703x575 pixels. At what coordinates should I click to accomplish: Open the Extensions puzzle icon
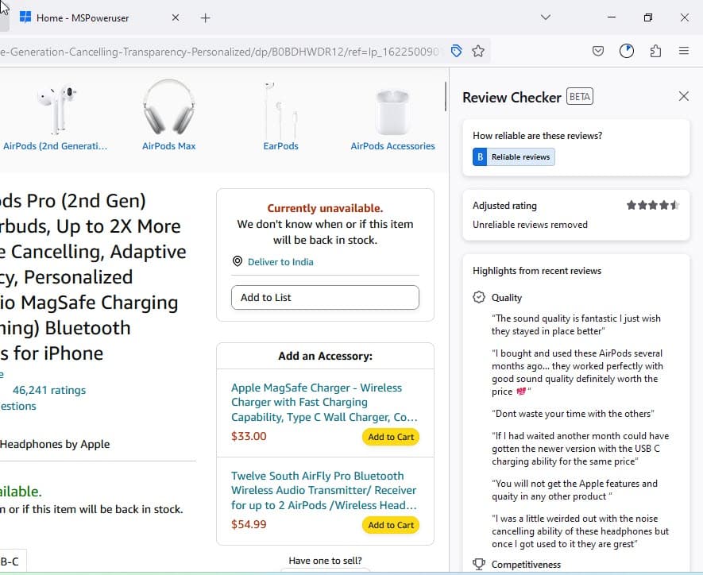coord(655,51)
